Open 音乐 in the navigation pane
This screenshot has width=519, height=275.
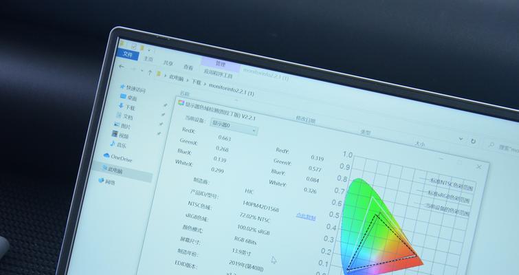pyautogui.click(x=118, y=144)
